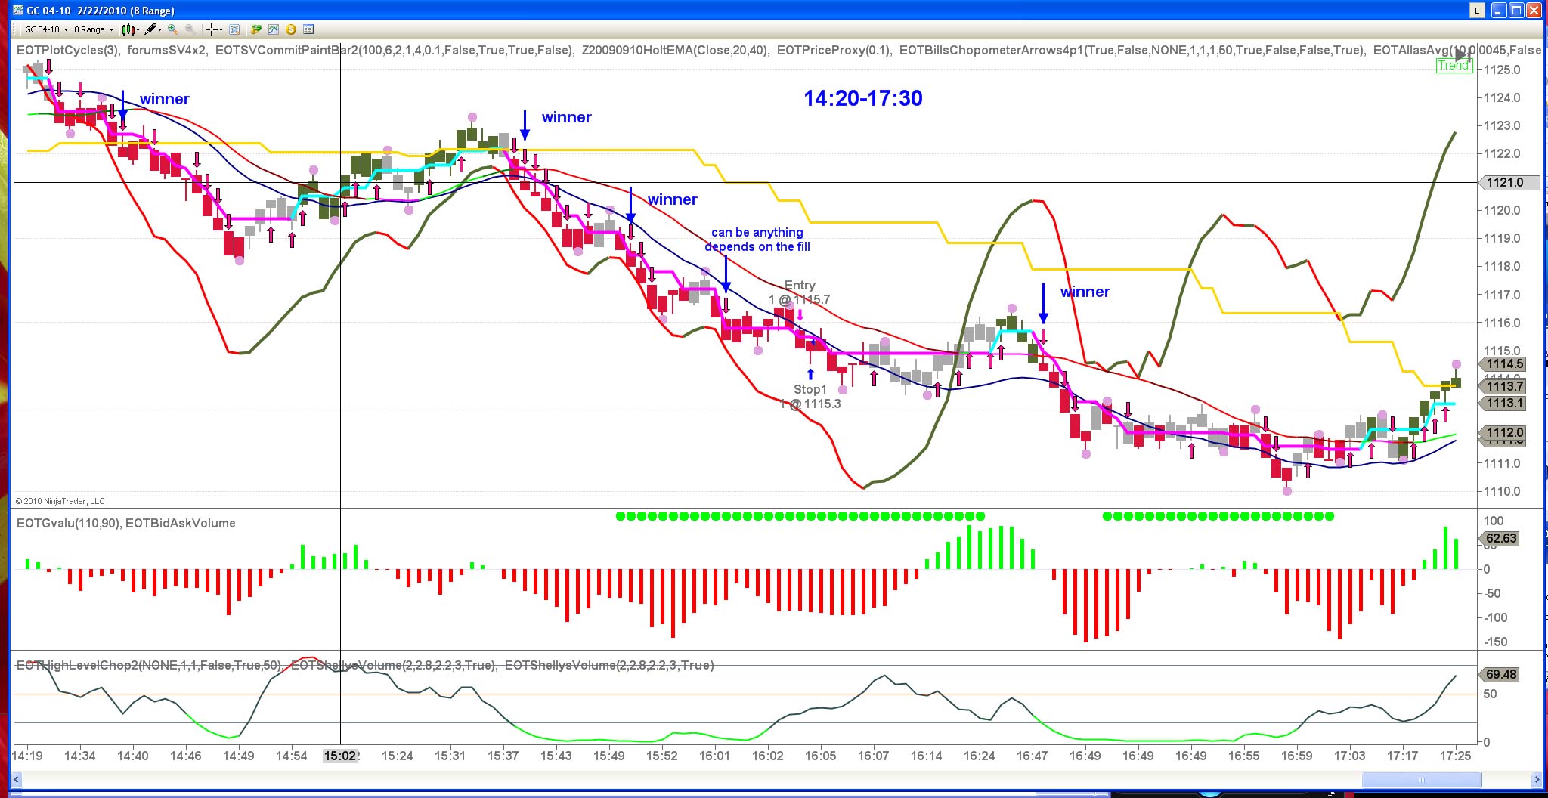
Task: Click the chart style dropdown arrow
Action: (x=137, y=29)
